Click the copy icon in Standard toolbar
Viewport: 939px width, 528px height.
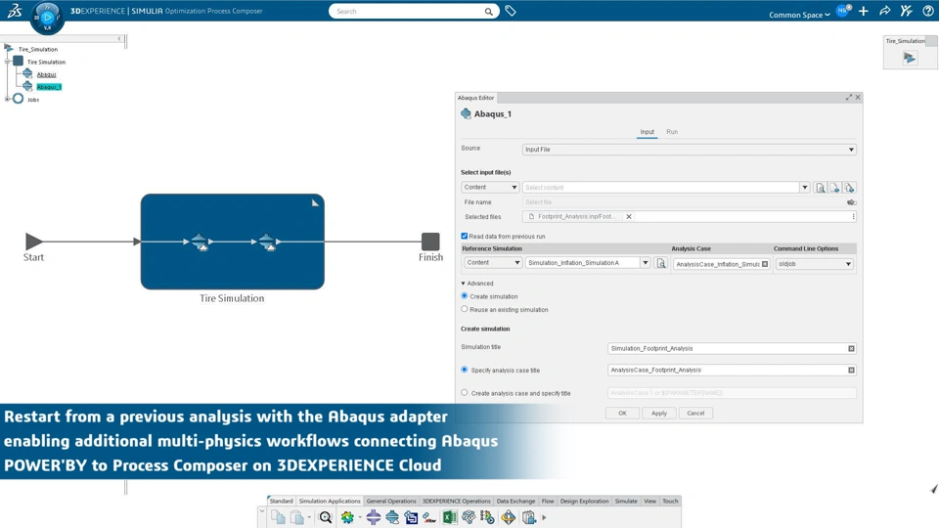278,517
